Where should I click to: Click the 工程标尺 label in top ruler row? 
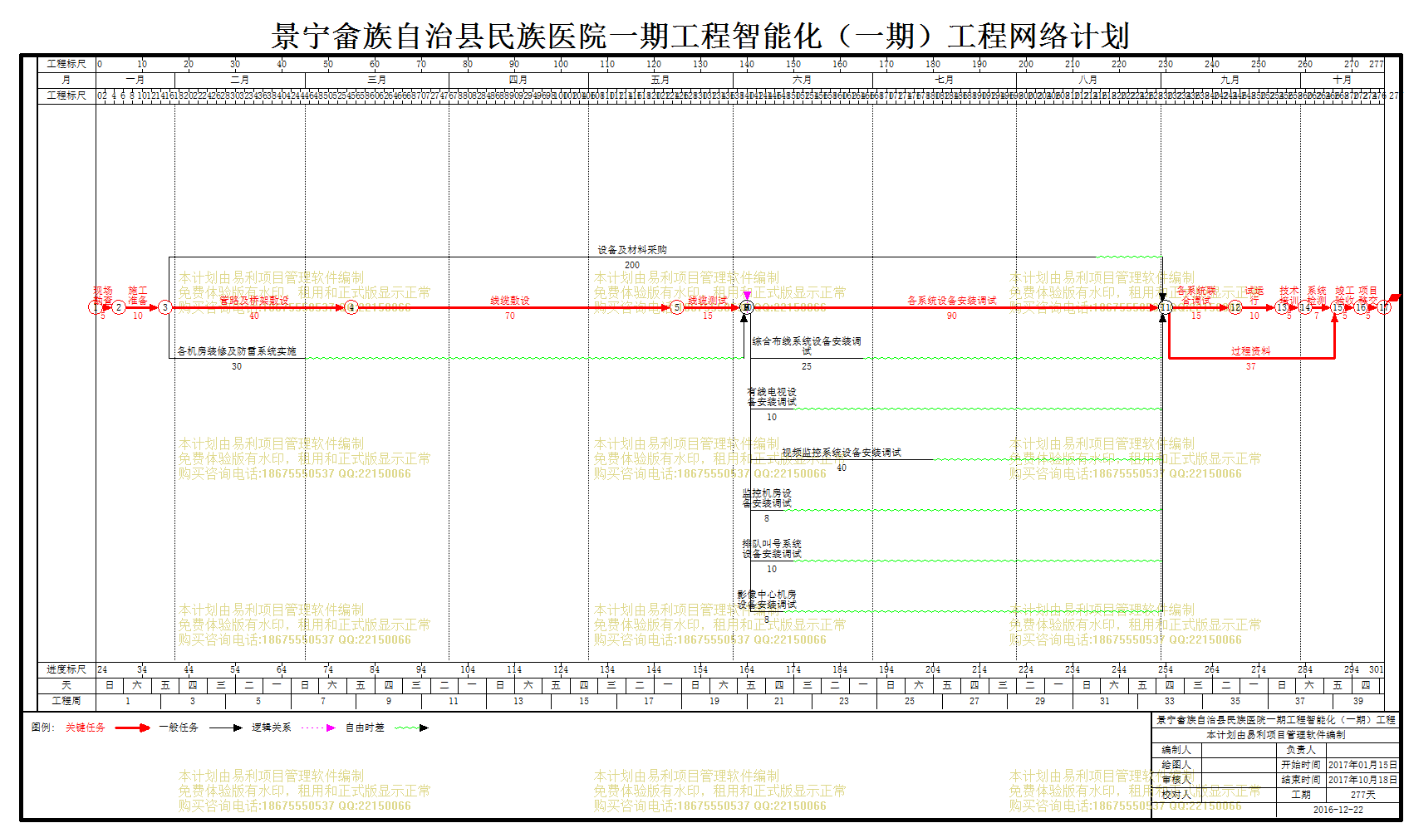pos(66,64)
